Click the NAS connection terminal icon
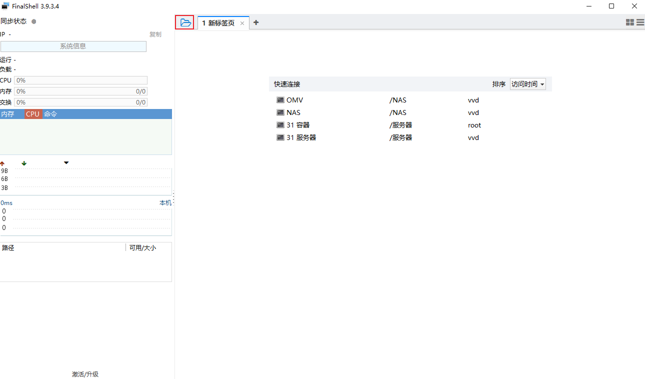 [x=280, y=112]
